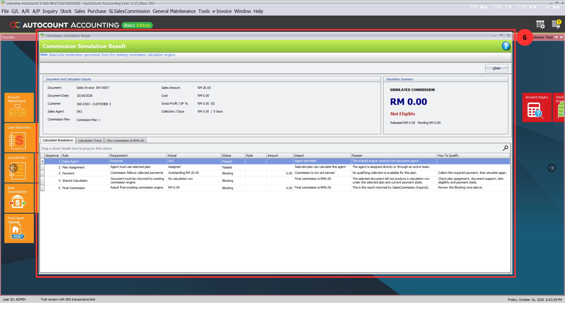
Task: Open the SLSalesCommission menu
Action: coord(129,11)
